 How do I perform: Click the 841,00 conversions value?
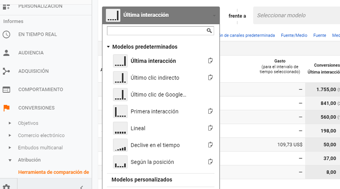coord(328,103)
